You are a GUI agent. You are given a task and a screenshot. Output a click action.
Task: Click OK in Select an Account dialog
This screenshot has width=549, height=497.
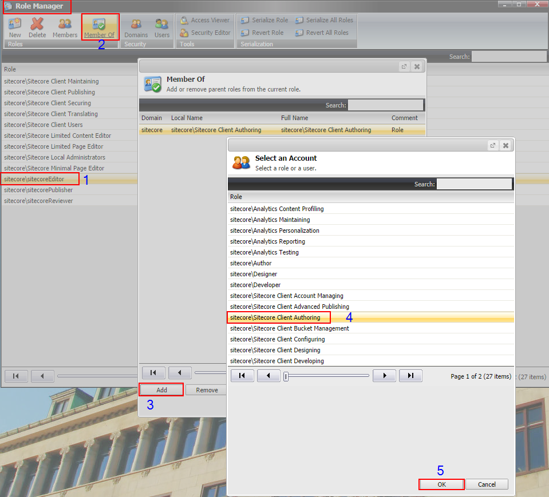tap(441, 484)
